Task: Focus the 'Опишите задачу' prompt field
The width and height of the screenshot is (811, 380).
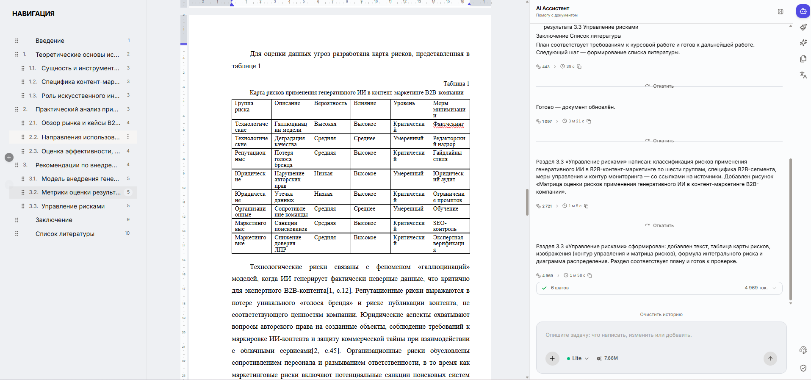Action: pyautogui.click(x=661, y=335)
